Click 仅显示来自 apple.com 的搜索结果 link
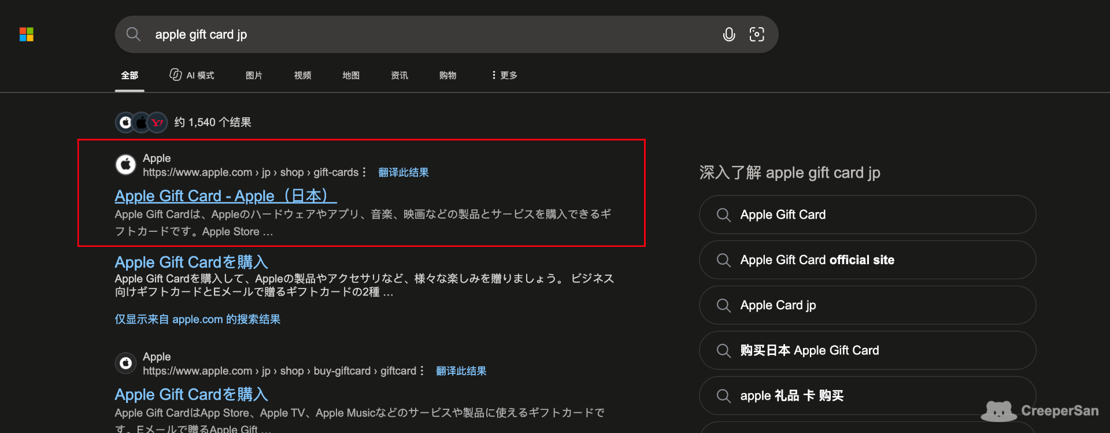The height and width of the screenshot is (433, 1110). (198, 319)
